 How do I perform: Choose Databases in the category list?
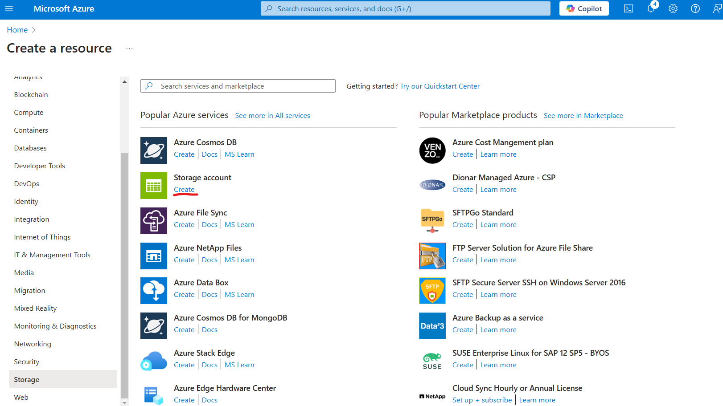[x=30, y=148]
